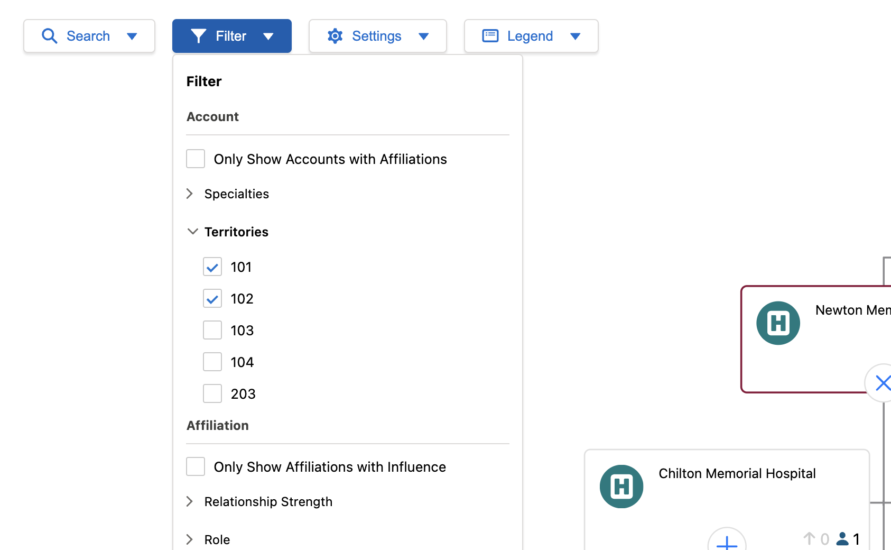The image size is (891, 550).
Task: Expand Relationship Strength section
Action: pos(190,501)
